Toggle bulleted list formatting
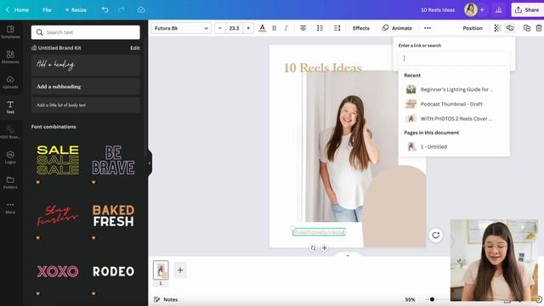 [x=320, y=28]
